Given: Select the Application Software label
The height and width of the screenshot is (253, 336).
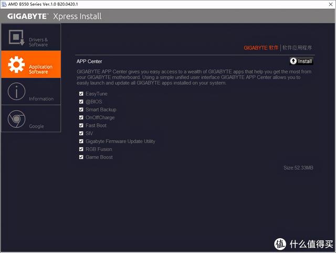Looking at the screenshot, I should pos(41,69).
